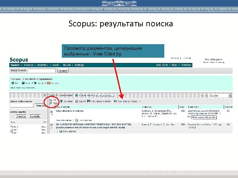
Task: Click the Set alert bell icon
Action: [35, 83]
